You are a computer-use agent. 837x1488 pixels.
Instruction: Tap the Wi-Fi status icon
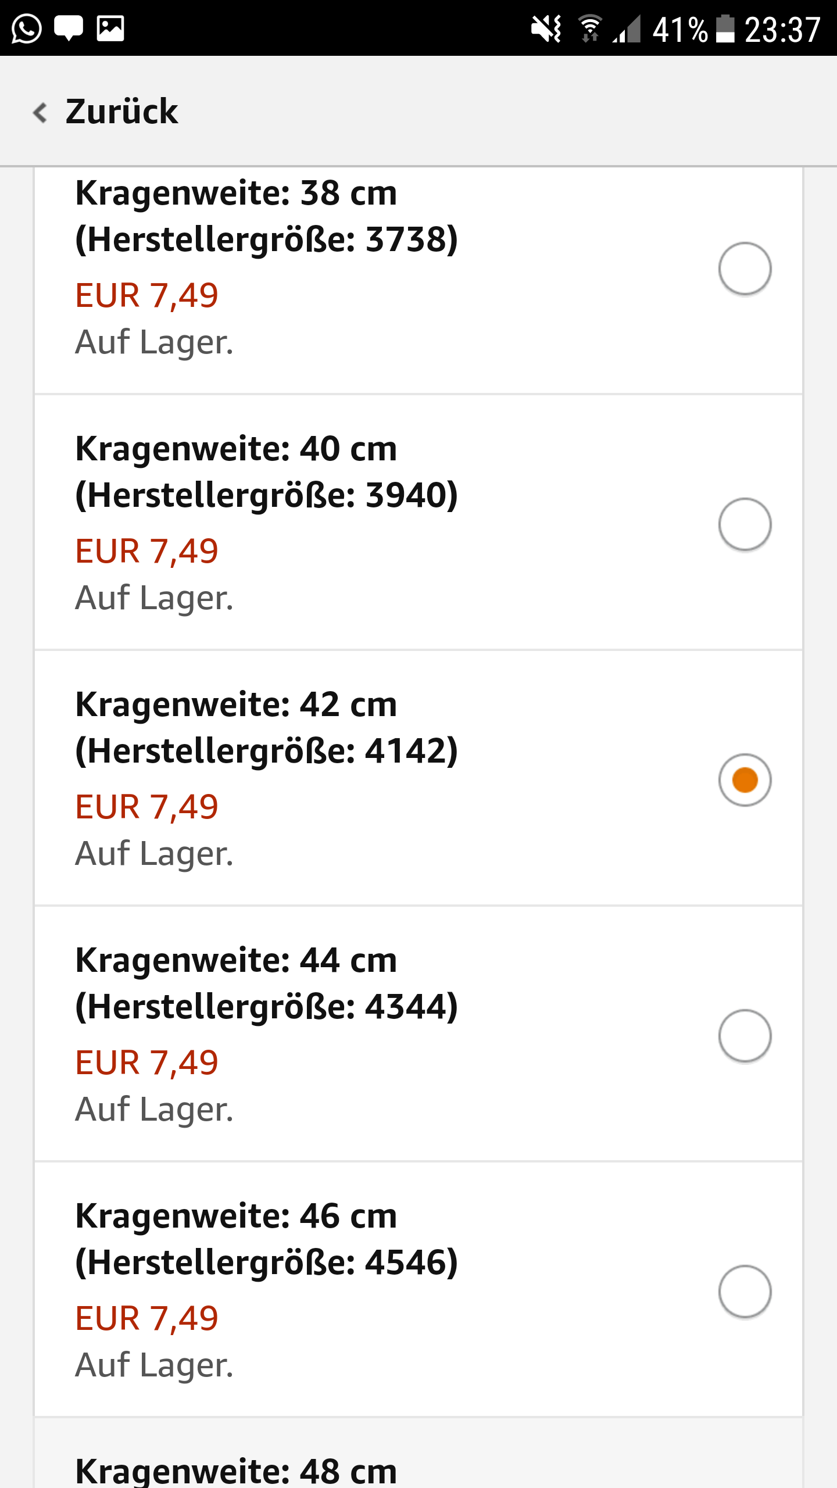[x=589, y=28]
